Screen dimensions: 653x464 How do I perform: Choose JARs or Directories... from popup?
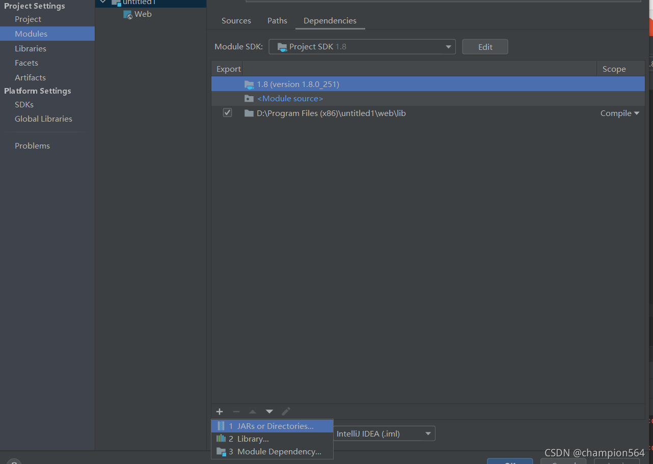pos(272,426)
